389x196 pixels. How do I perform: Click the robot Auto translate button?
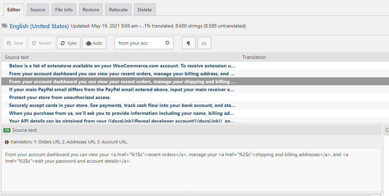(94, 43)
